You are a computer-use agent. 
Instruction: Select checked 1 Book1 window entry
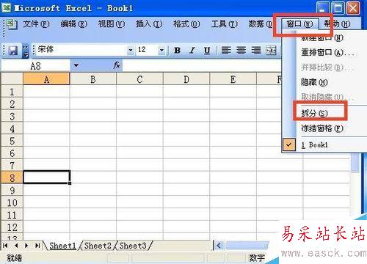click(315, 145)
